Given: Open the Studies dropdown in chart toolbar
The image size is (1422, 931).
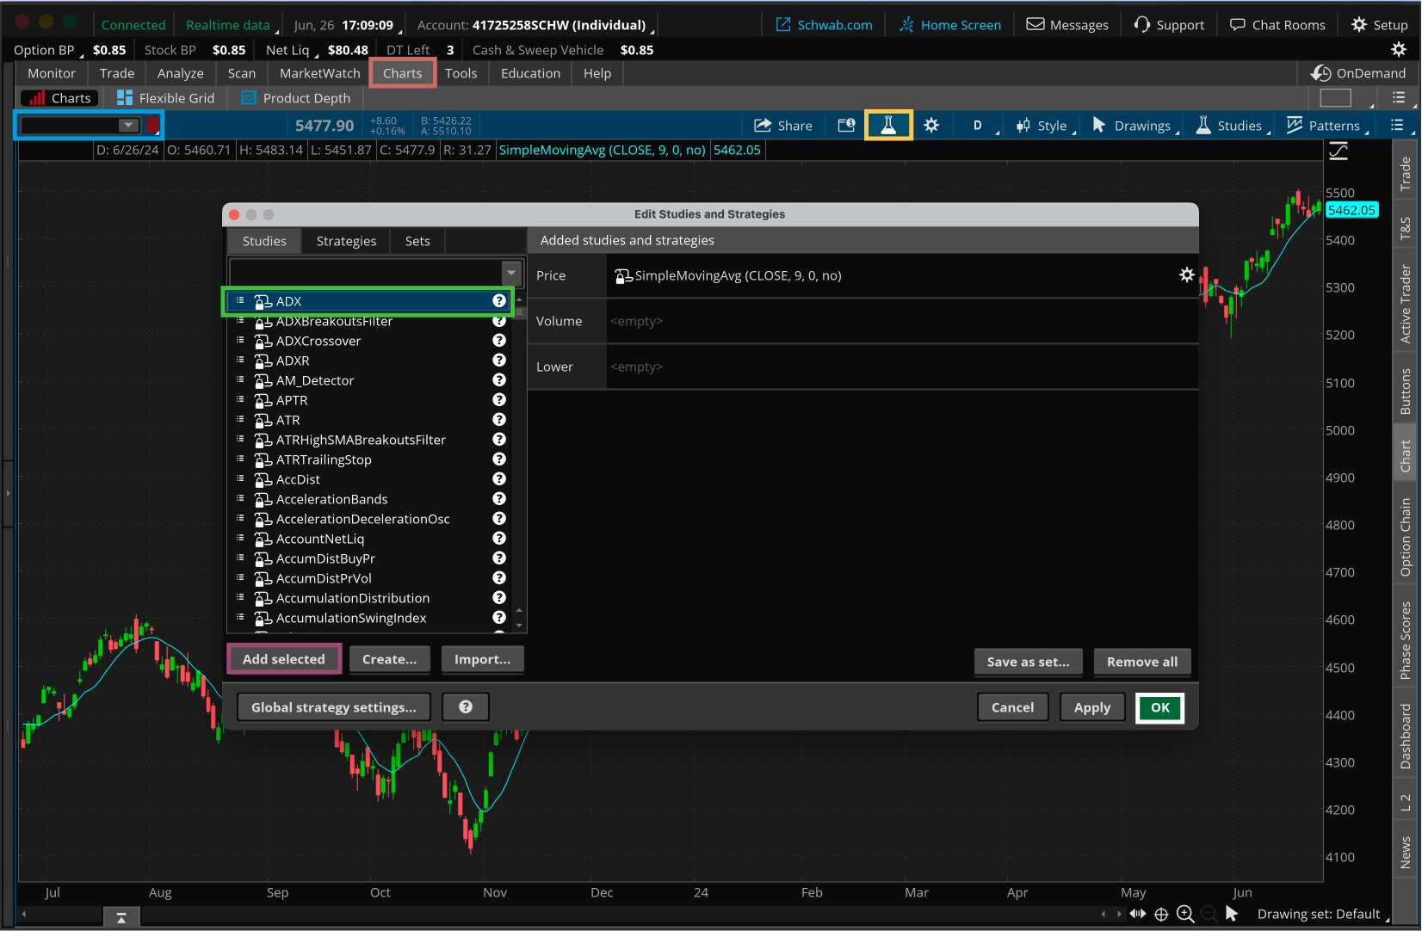Looking at the screenshot, I should pos(1232,126).
